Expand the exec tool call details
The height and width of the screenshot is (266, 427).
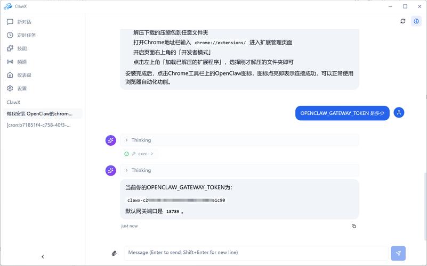(140, 154)
